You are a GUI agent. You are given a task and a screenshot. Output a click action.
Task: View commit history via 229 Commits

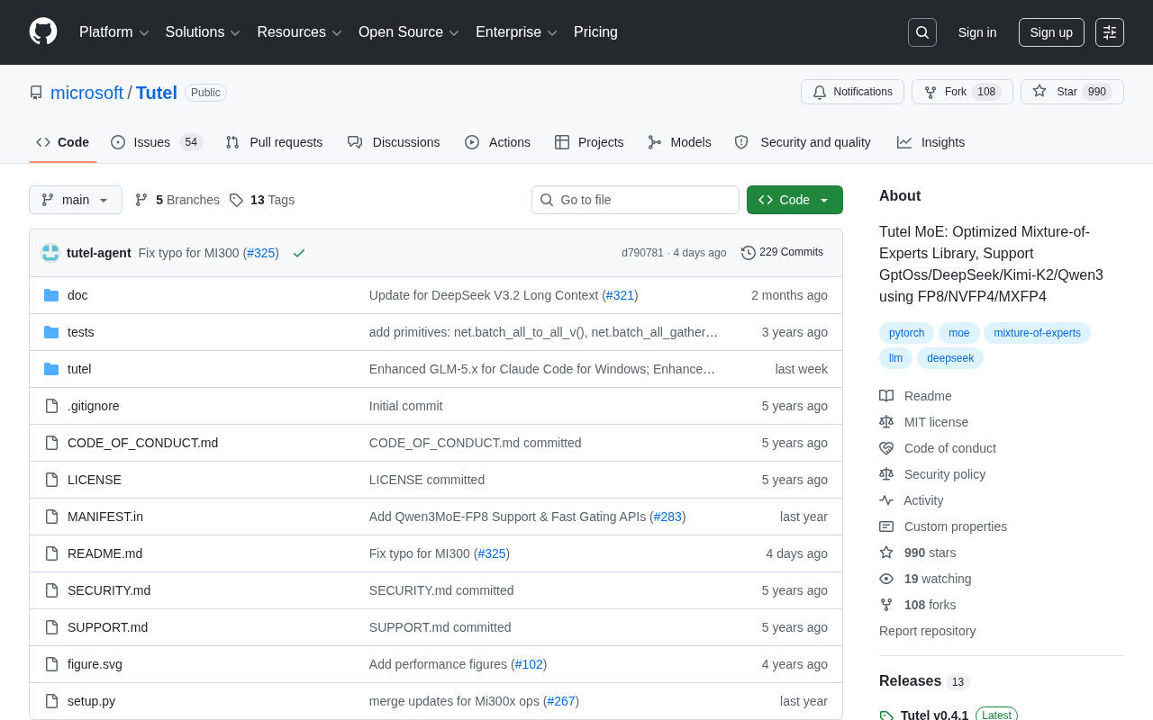tap(782, 253)
